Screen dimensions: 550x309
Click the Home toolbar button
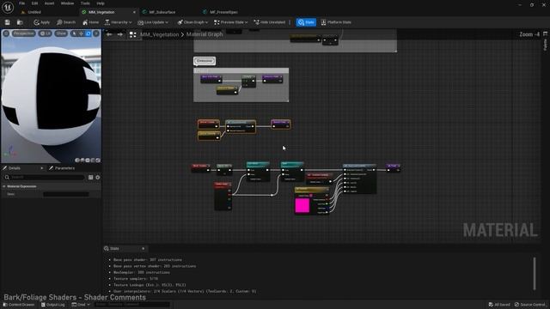(90, 22)
